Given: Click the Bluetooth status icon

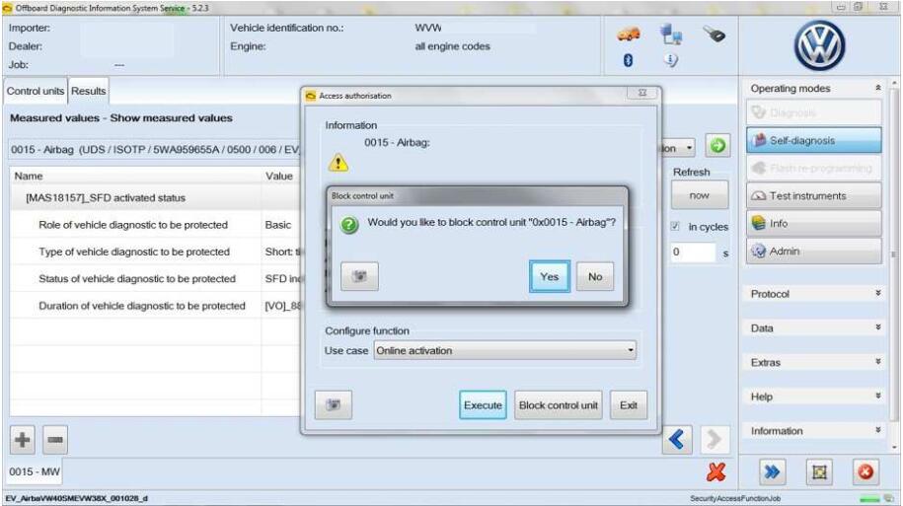Looking at the screenshot, I should [x=629, y=60].
